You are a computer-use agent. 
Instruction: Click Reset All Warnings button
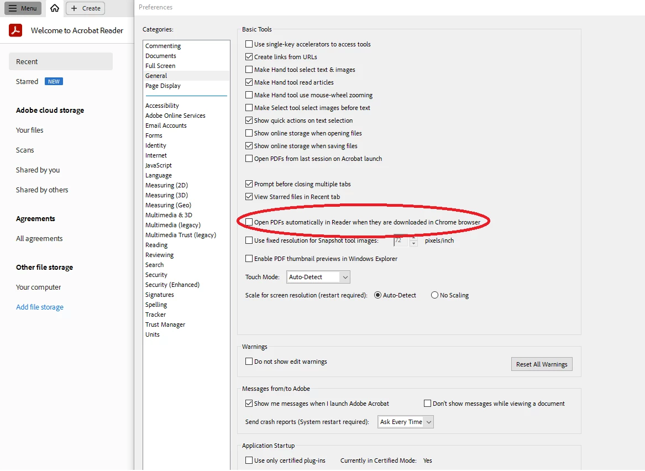pos(541,364)
